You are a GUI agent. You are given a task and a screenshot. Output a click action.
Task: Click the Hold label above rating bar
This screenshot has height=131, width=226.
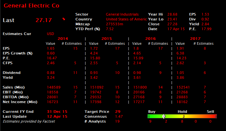click(182, 112)
